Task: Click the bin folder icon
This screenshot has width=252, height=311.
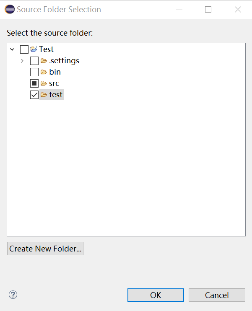Action: tap(44, 72)
